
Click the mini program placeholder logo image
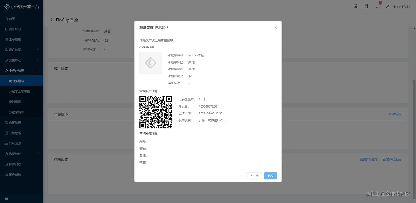[150, 63]
